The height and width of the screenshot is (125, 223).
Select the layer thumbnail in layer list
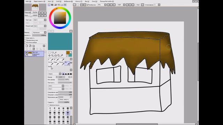coord(30,54)
